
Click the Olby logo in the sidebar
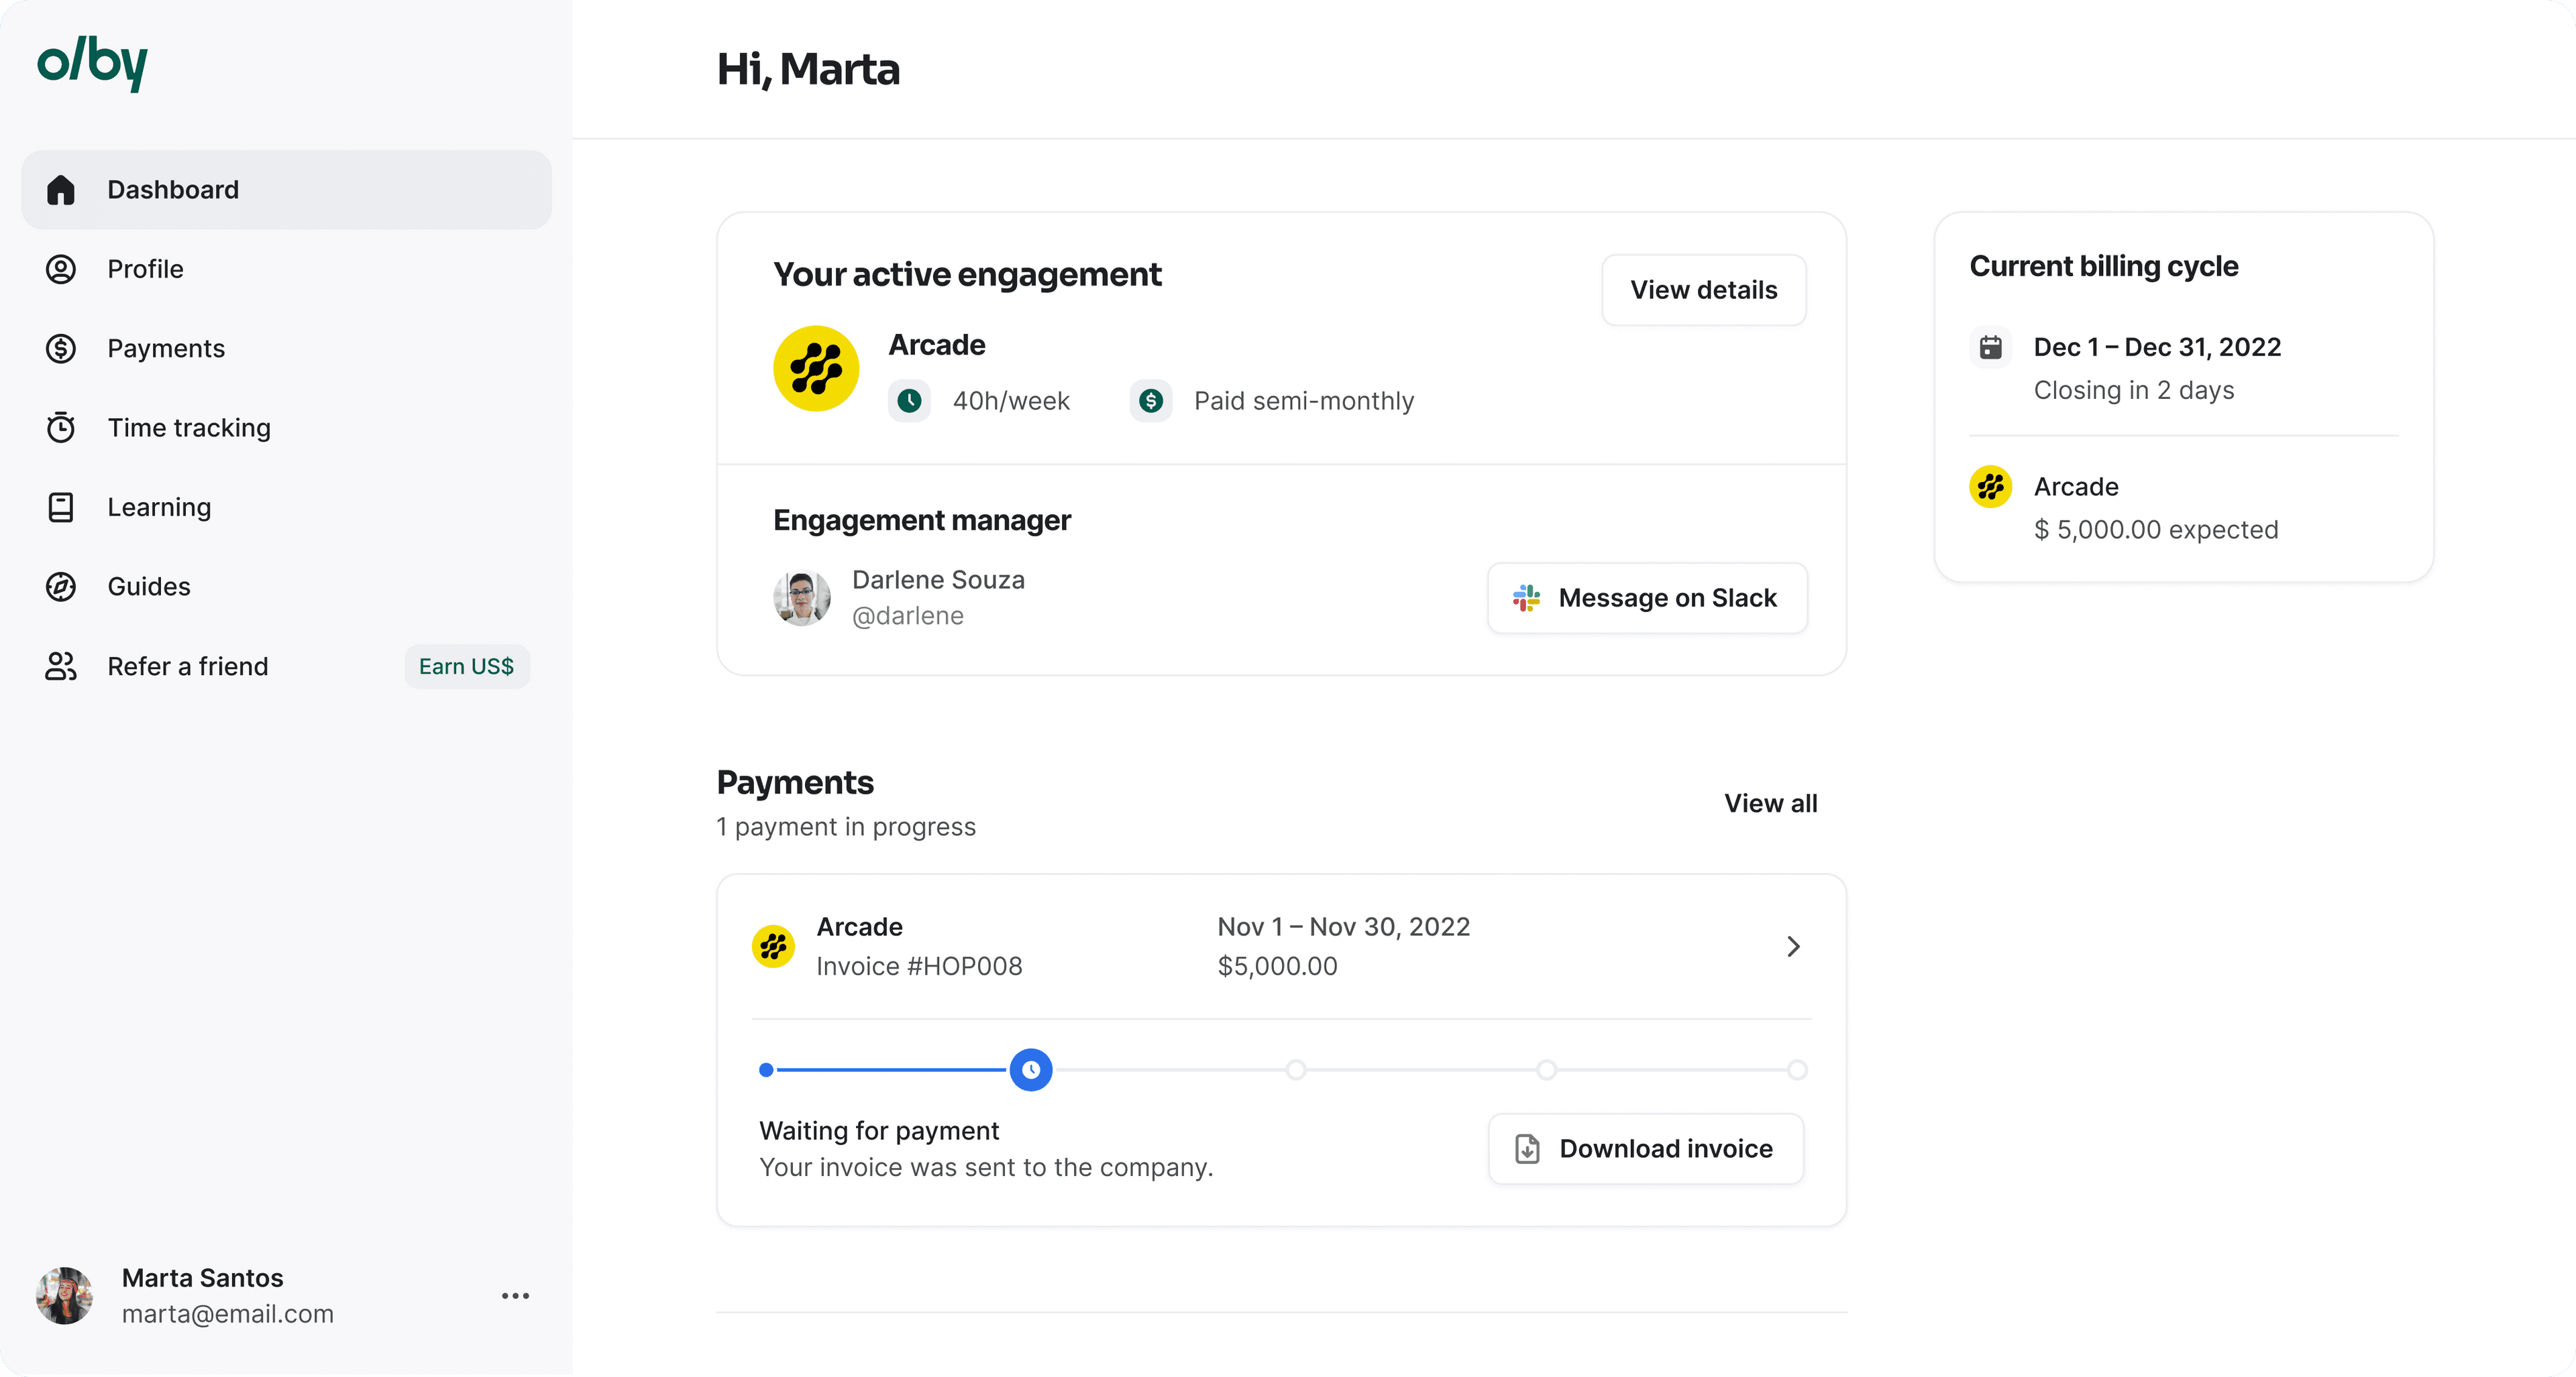click(x=92, y=64)
